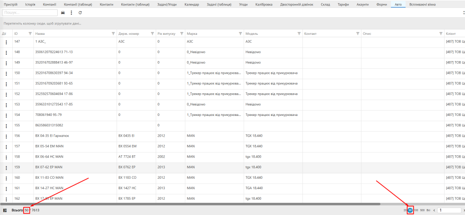Image resolution: width=465 pixels, height=215 pixels.
Task: Open the actions menu for row ID 151
Action: point(6,84)
